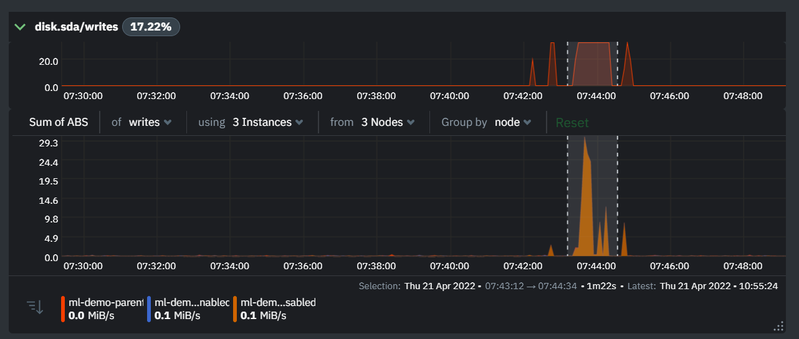Click the Latest time 10:55:24

[757, 286]
